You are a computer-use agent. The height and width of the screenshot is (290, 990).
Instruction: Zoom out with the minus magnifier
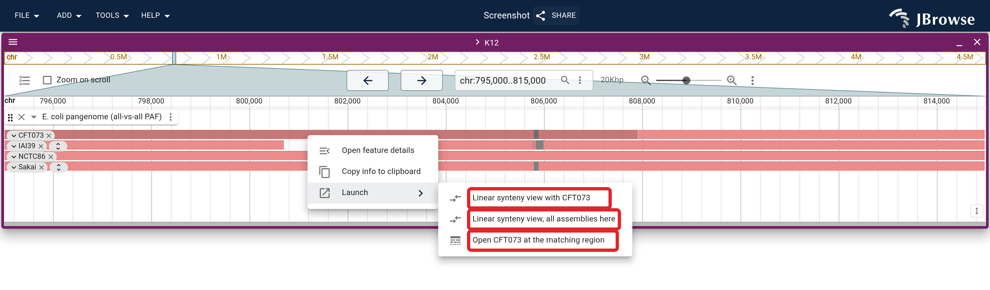646,80
